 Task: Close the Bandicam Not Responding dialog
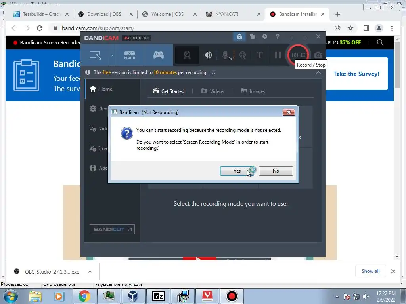(x=289, y=112)
